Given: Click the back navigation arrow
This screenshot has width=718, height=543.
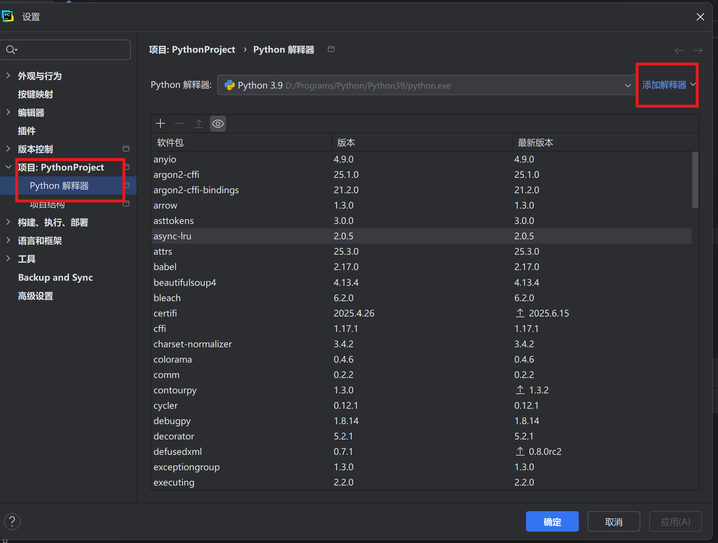Looking at the screenshot, I should 679,50.
